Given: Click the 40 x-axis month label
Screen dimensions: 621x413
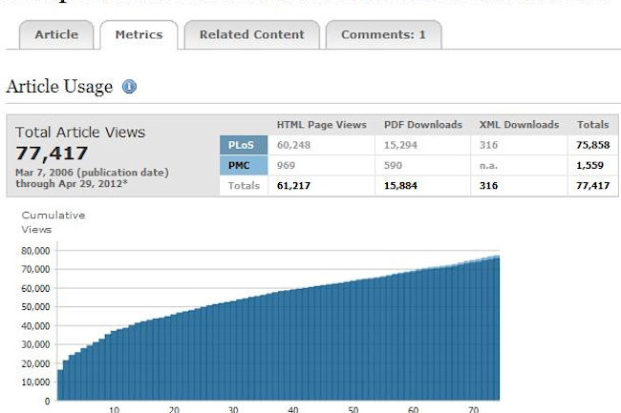Looking at the screenshot, I should pos(293,409).
